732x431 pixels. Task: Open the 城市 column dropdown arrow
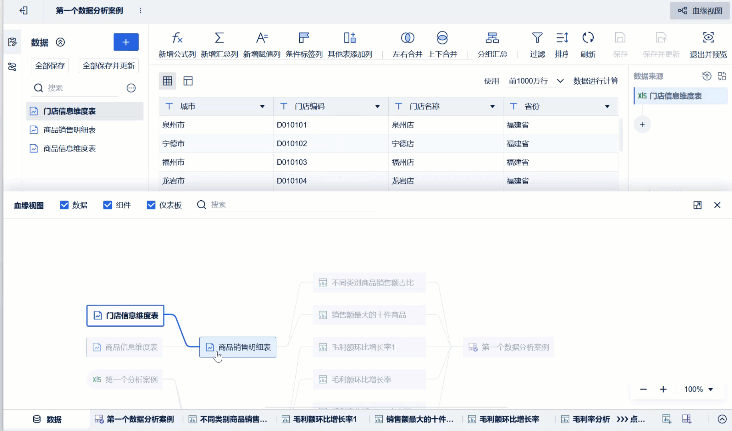(x=262, y=106)
